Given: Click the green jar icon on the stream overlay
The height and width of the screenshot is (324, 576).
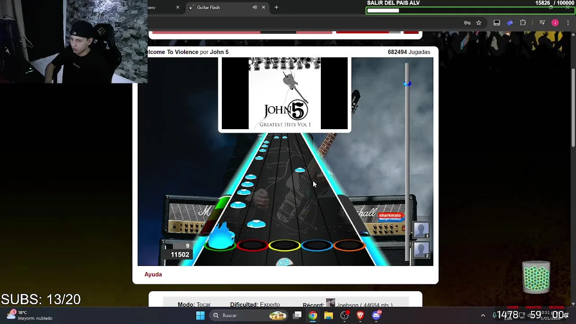Looking at the screenshot, I should [536, 277].
